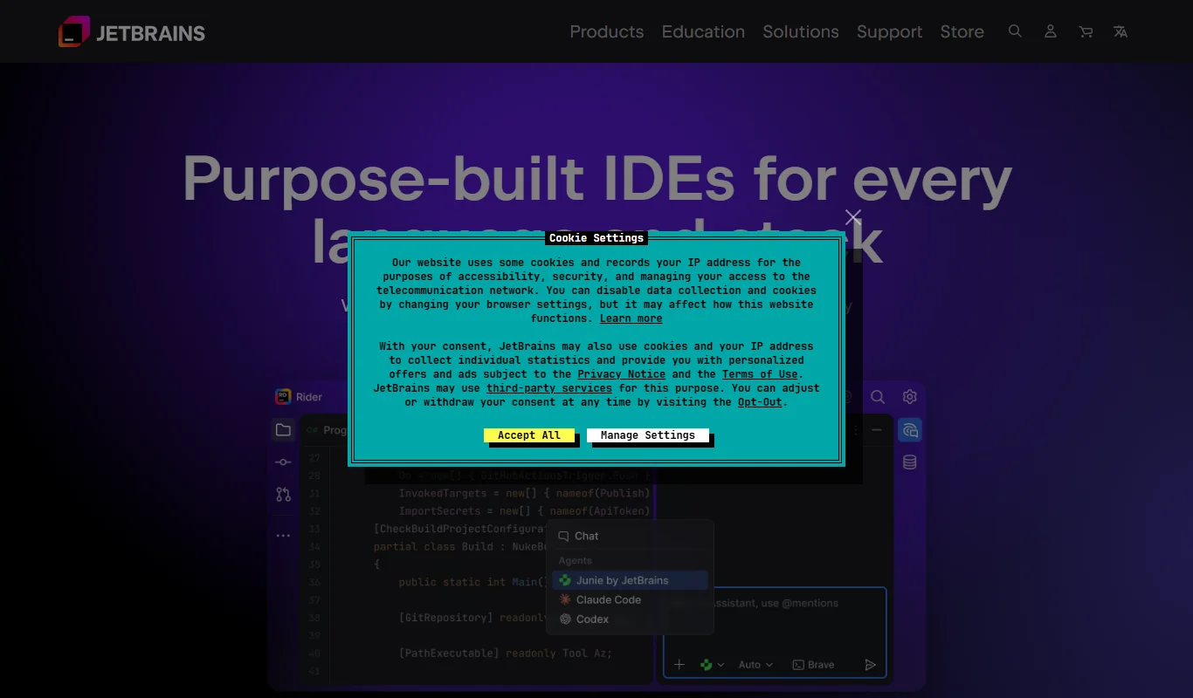Follow the Learn more link
The width and height of the screenshot is (1193, 698).
631,318
